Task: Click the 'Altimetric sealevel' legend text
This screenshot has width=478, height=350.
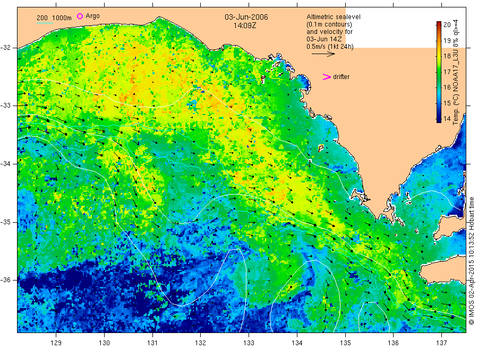Action: click(x=333, y=17)
